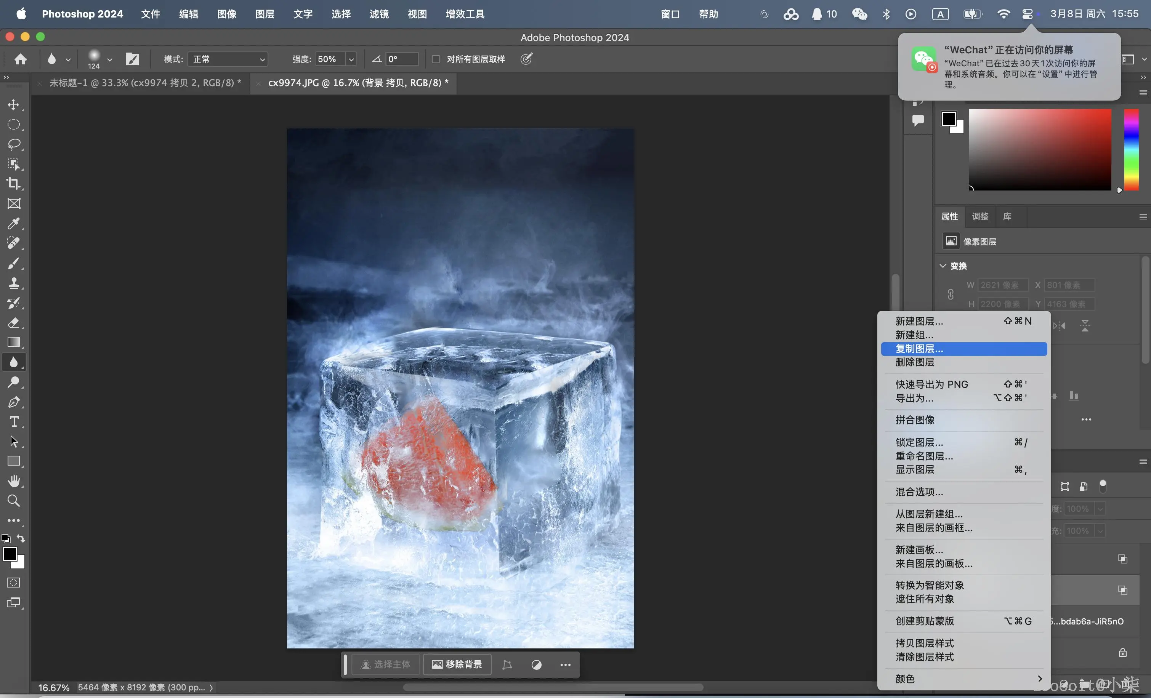Select the Zoom tool
1151x698 pixels.
point(14,501)
